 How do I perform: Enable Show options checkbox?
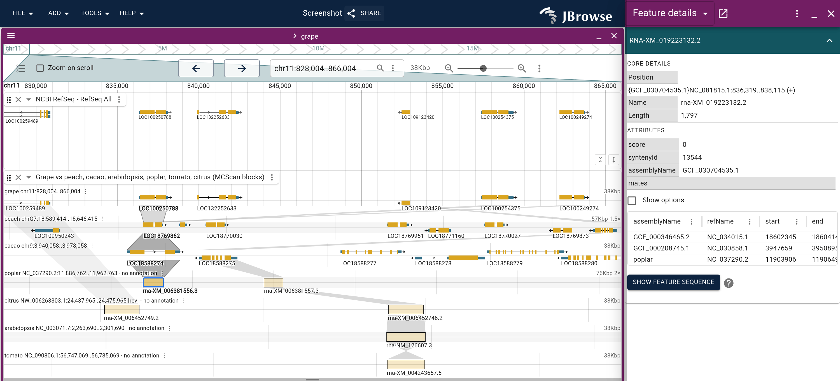point(632,200)
